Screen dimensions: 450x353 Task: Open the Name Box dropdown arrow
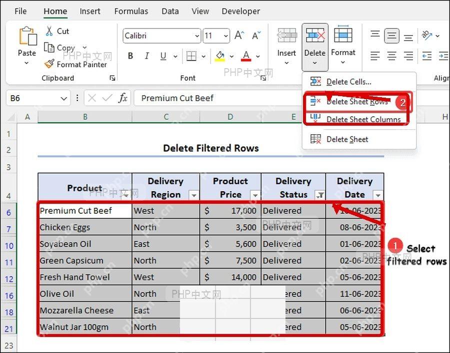tap(63, 98)
